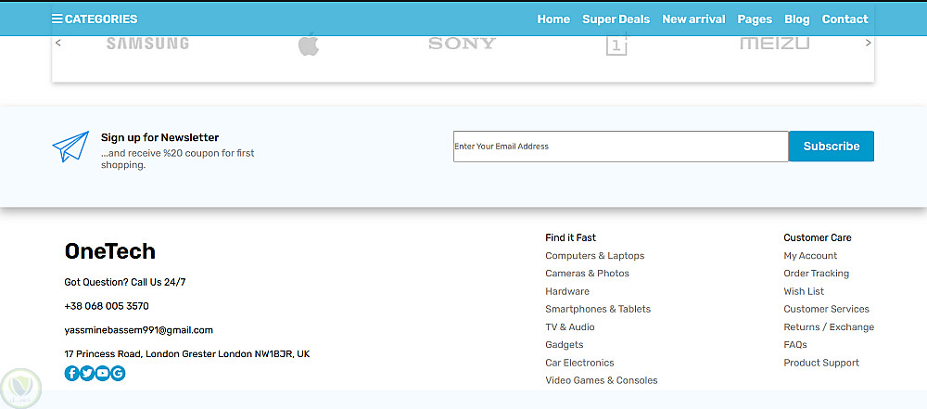The image size is (927, 409).
Task: Click the Apple brand logo
Action: tap(308, 44)
